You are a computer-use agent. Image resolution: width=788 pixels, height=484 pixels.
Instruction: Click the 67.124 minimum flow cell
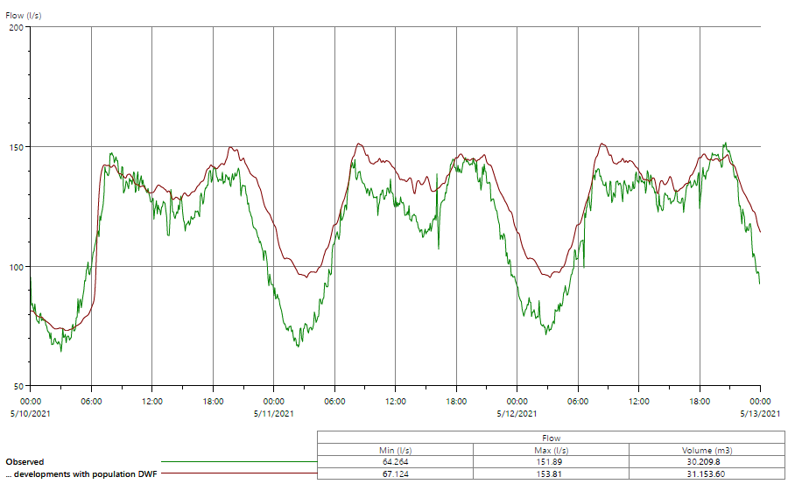(395, 473)
